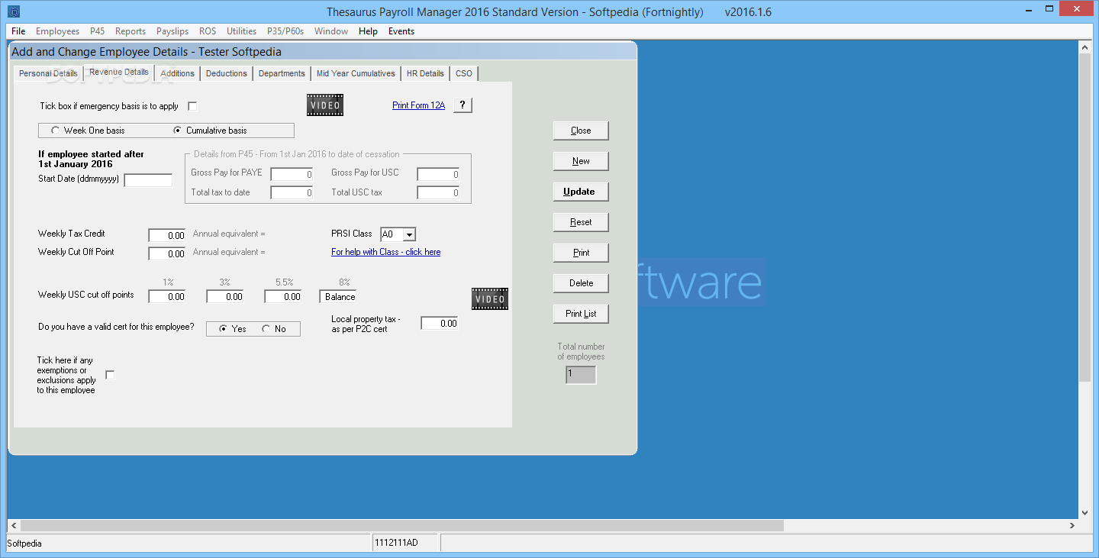This screenshot has width=1099, height=558.
Task: Click the 8% Balance field
Action: click(x=338, y=296)
